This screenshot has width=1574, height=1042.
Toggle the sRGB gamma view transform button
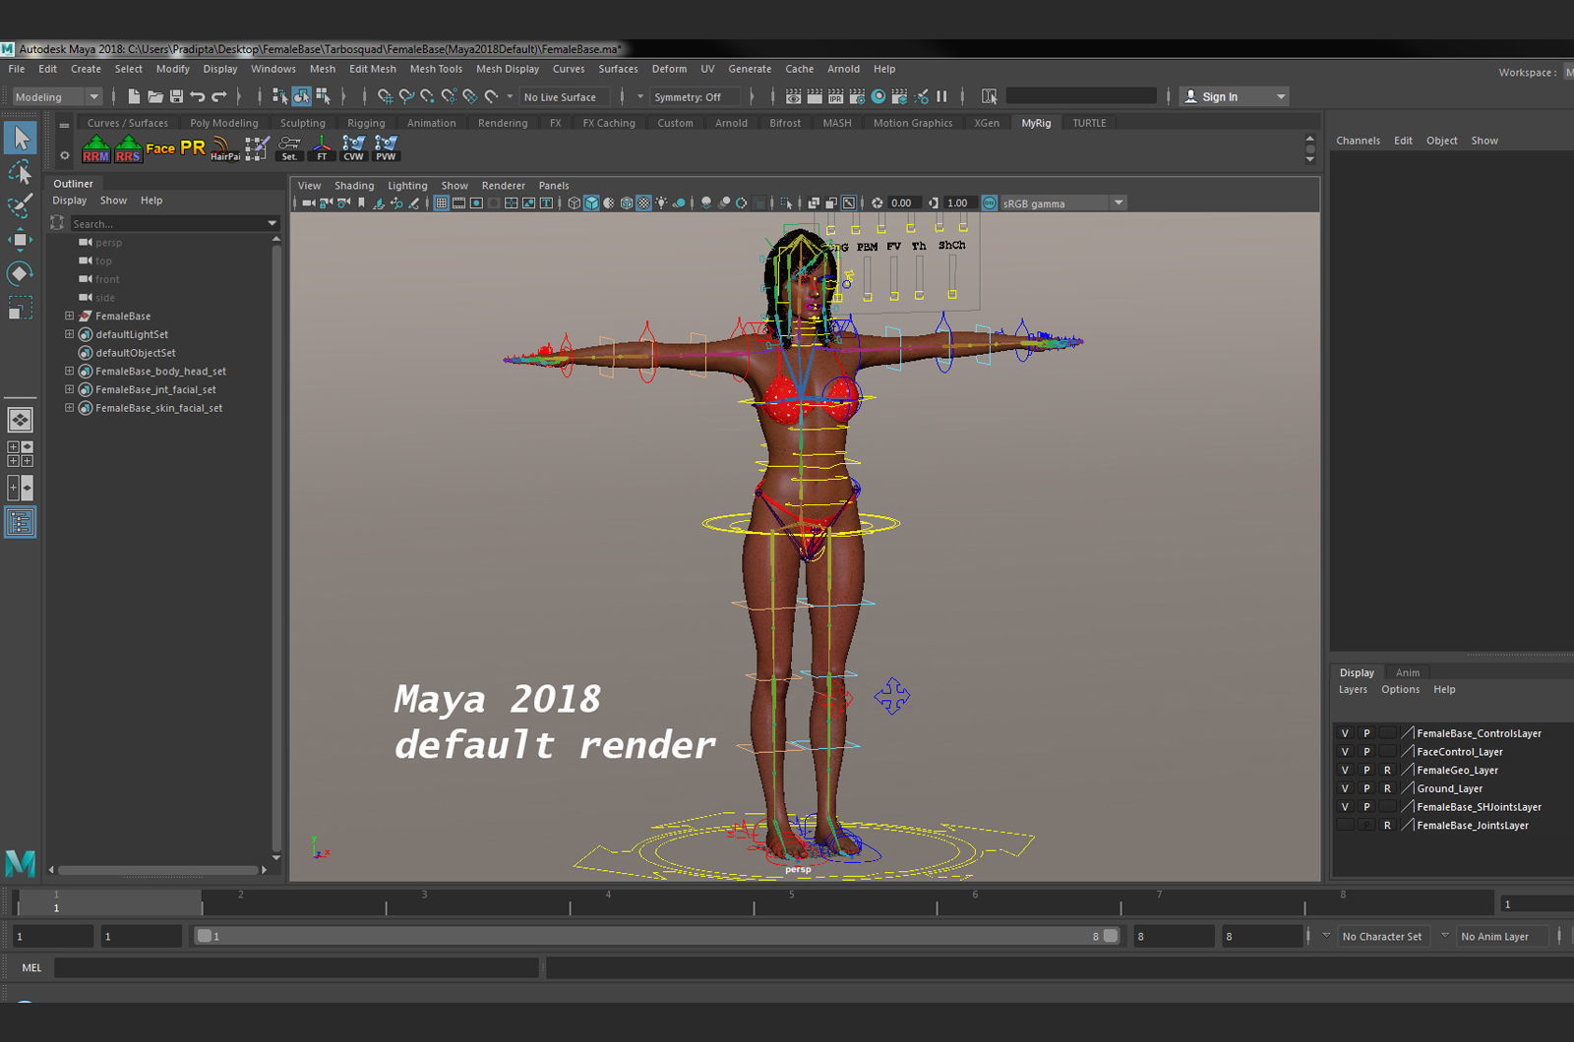[990, 203]
